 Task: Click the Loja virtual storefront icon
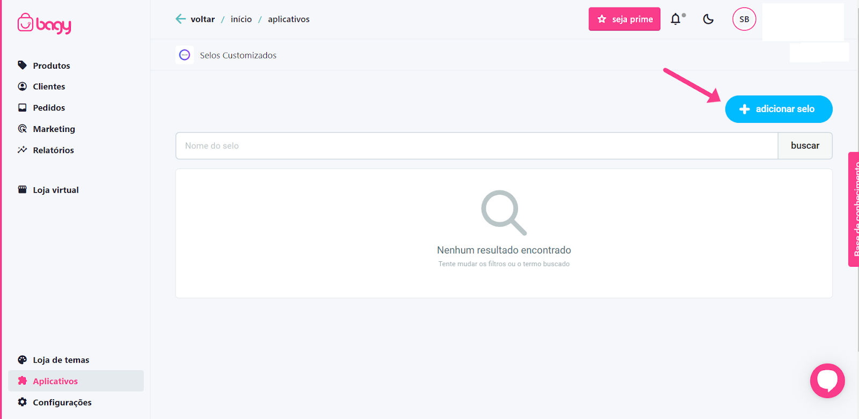(22, 189)
